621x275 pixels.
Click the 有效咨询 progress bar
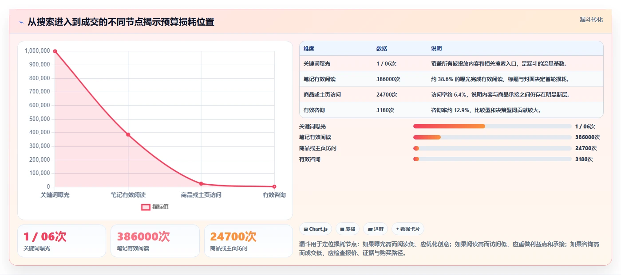click(x=492, y=159)
